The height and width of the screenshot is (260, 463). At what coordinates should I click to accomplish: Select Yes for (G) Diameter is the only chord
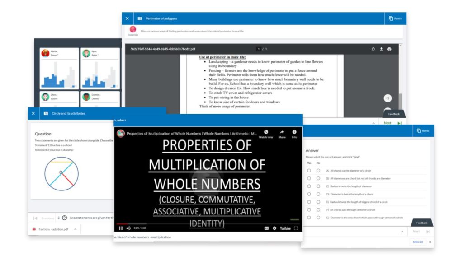(x=309, y=218)
